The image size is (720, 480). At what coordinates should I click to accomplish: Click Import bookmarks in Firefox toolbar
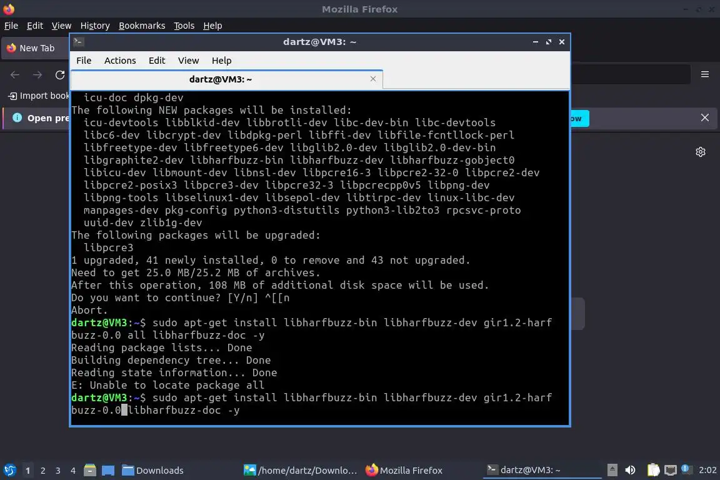click(39, 96)
